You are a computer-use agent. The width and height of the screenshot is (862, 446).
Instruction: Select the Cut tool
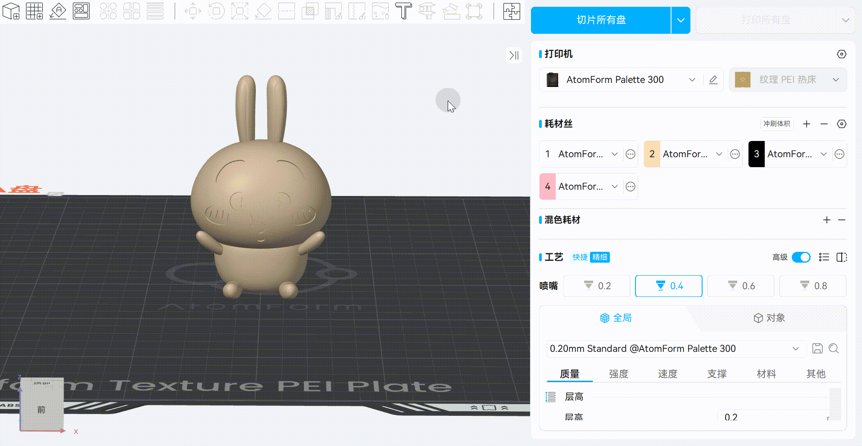pos(286,11)
